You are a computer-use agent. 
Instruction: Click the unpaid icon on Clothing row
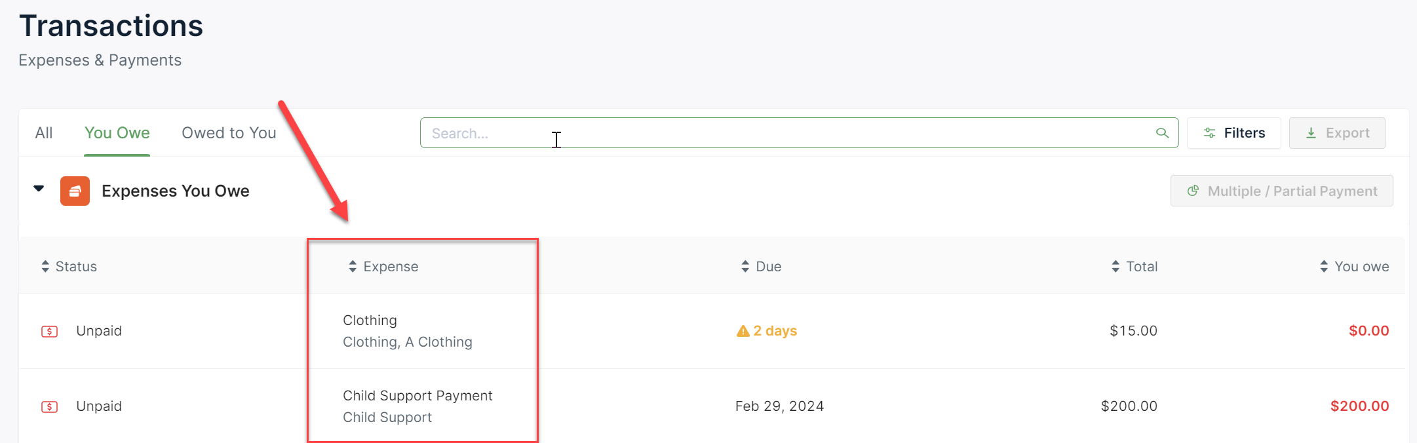[x=49, y=332]
